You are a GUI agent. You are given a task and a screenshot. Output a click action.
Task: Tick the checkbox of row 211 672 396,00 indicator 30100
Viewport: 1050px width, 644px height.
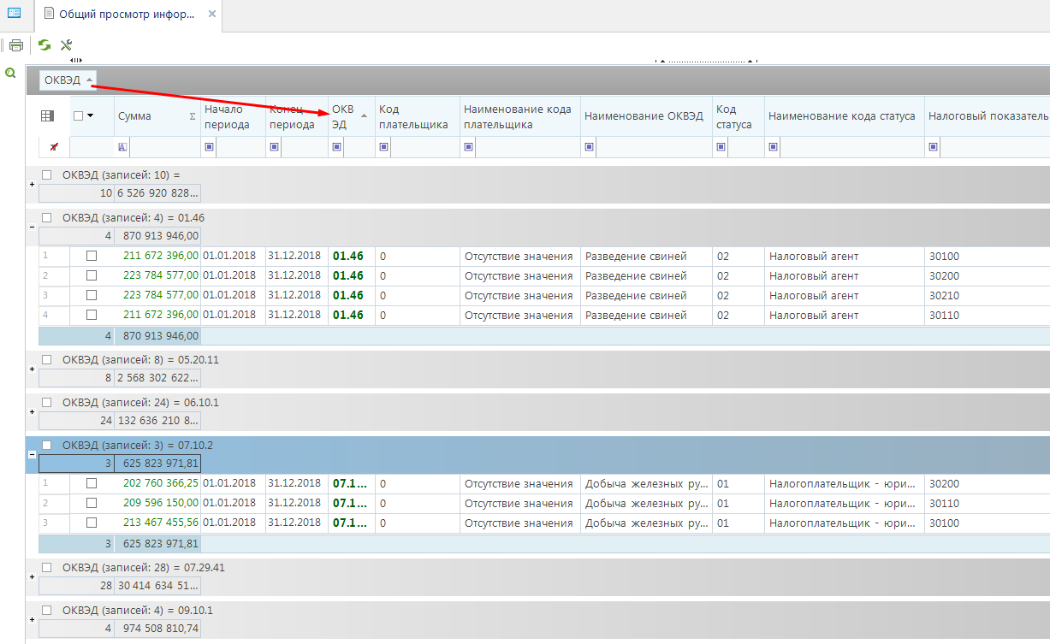(x=92, y=256)
